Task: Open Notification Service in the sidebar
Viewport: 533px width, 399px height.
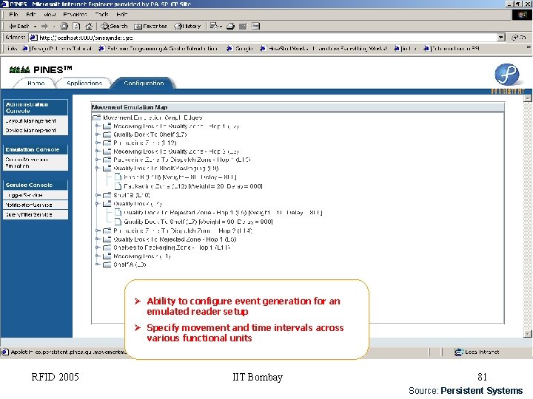Action: [36, 205]
